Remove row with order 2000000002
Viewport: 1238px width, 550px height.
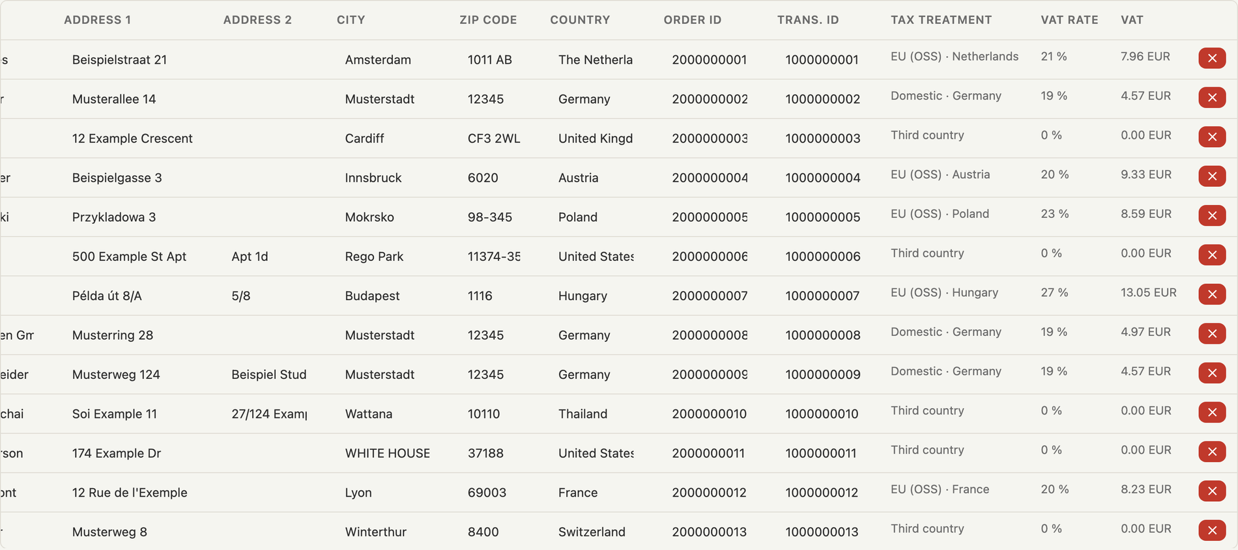coord(1212,98)
